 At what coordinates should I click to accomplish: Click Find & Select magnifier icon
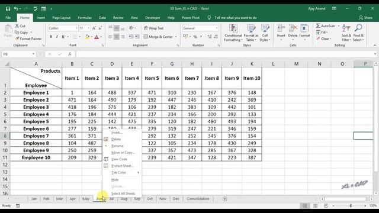click(358, 28)
